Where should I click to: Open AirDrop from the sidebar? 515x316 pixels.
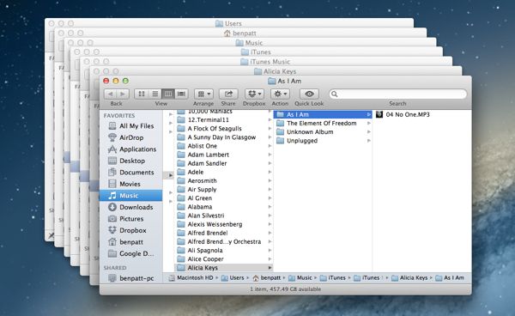click(x=130, y=137)
